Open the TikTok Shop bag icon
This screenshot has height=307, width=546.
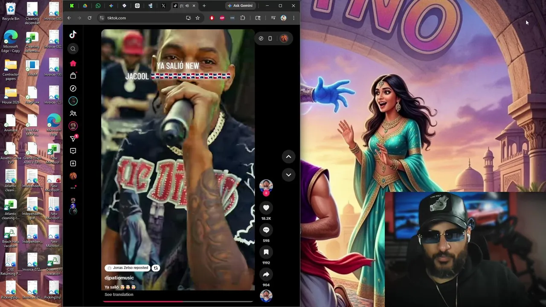[73, 75]
